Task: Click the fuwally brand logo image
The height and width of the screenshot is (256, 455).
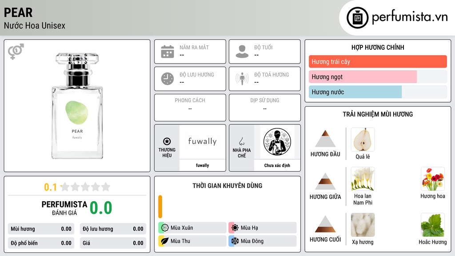Action: click(202, 142)
